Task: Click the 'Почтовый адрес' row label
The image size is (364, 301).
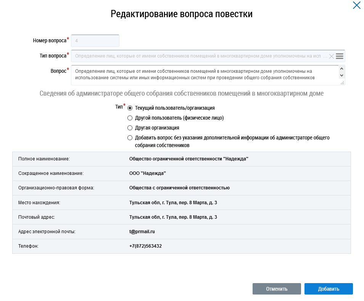Action: [37, 217]
